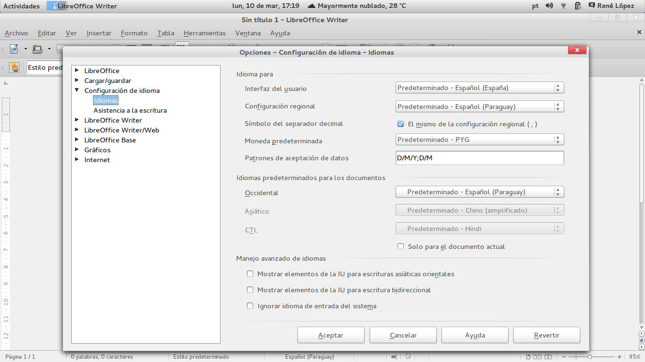Open the Archivo menu
Screen dimensions: 645x362
(x=17, y=33)
